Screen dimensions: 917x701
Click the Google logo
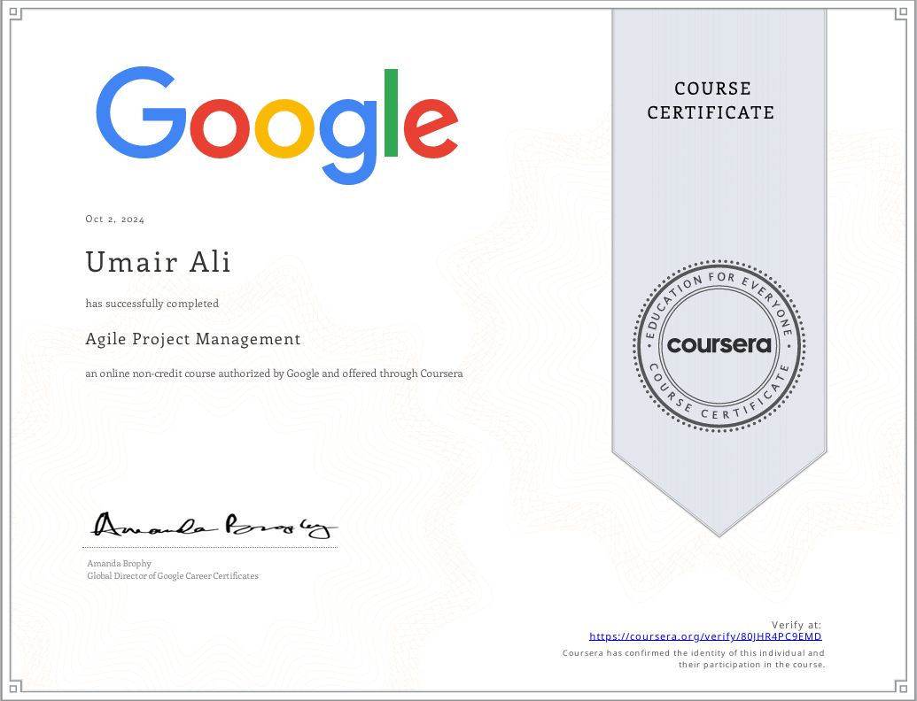click(x=277, y=125)
